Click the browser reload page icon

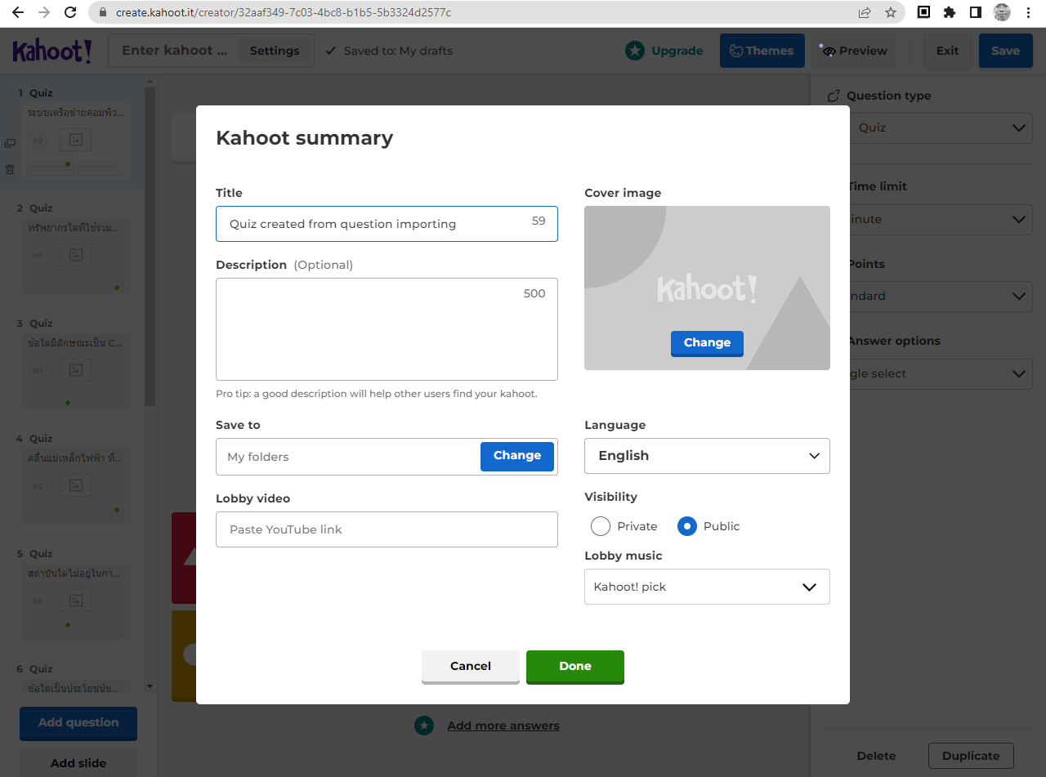click(x=70, y=12)
